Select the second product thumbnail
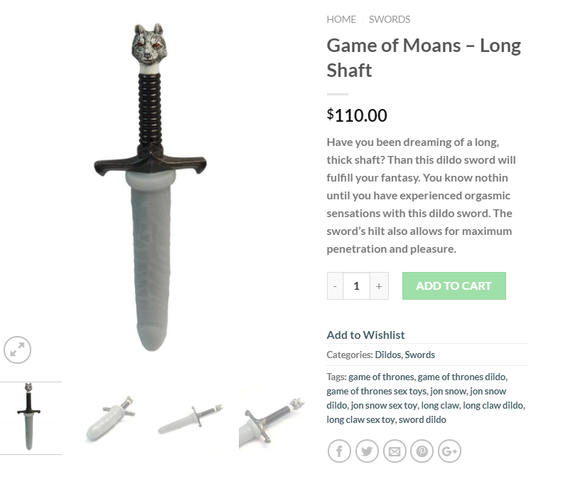This screenshot has width=563, height=482. point(111,419)
